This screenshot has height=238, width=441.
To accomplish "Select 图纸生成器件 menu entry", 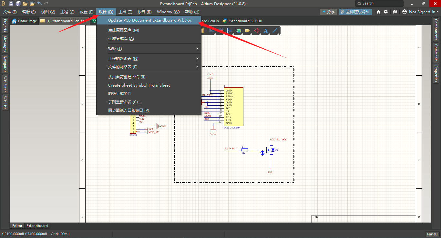I will (149, 94).
